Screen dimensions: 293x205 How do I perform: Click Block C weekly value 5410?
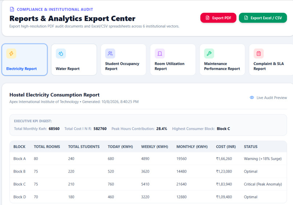pyautogui.click(x=145, y=184)
